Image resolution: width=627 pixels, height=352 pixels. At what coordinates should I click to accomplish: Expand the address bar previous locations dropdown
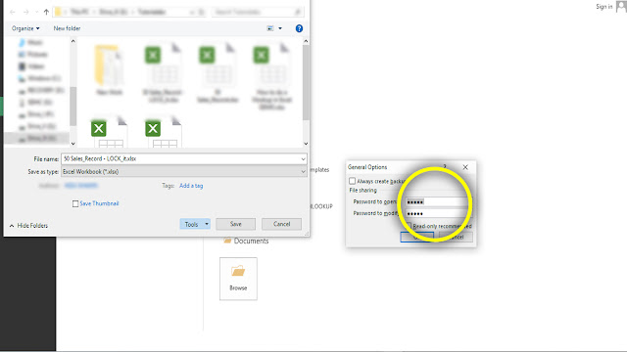point(192,13)
